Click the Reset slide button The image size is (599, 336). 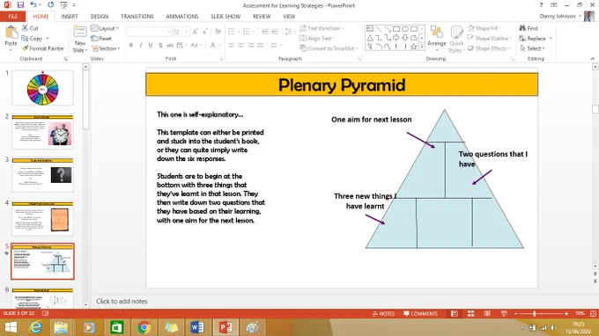coord(101,39)
